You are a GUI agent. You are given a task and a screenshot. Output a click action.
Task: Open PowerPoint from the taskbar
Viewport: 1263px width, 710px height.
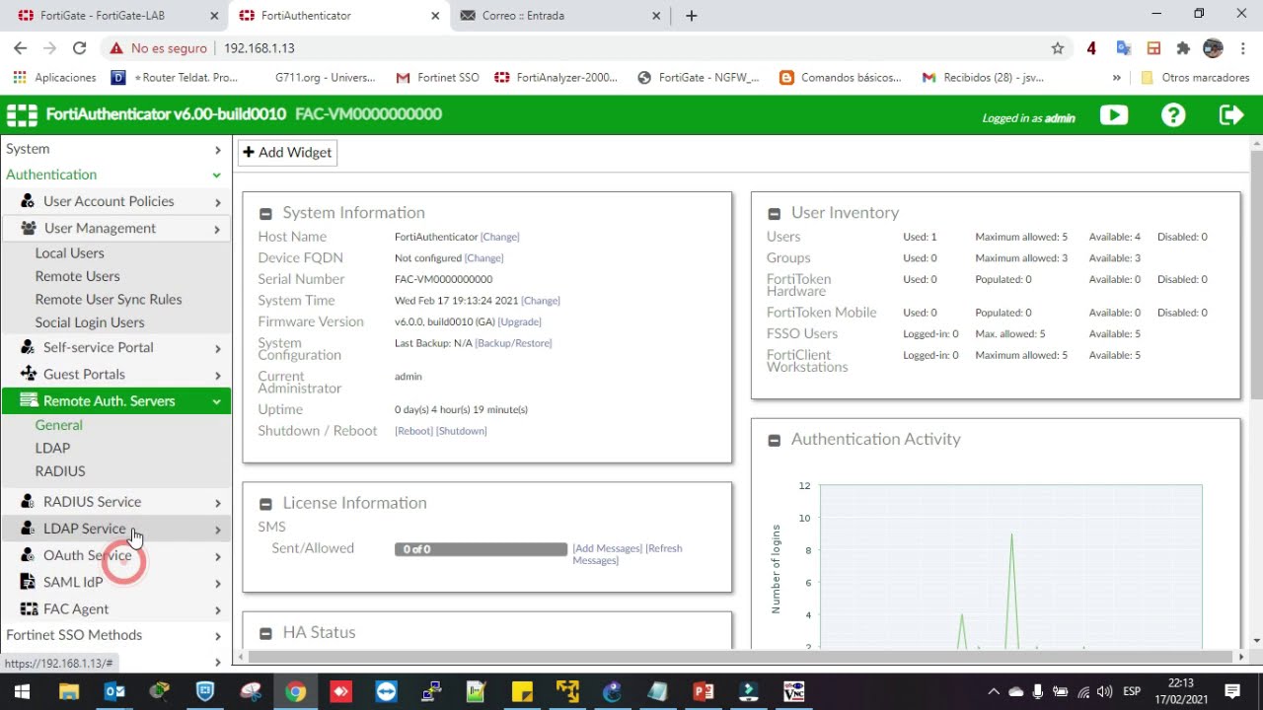tap(704, 691)
